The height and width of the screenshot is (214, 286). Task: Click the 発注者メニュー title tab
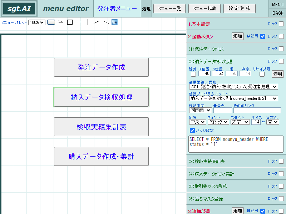pyautogui.click(x=117, y=9)
